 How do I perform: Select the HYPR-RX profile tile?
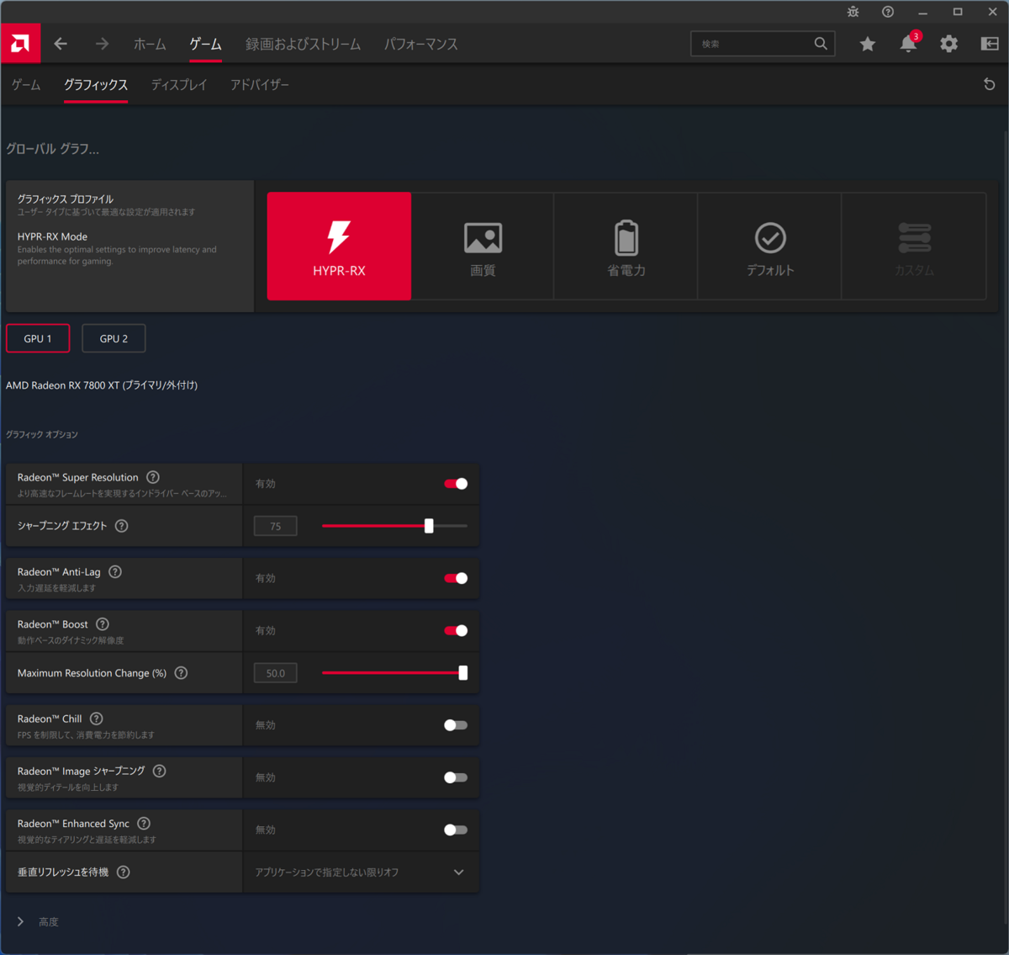pyautogui.click(x=339, y=246)
